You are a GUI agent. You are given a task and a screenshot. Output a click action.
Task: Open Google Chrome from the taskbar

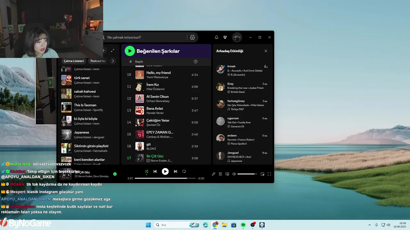pos(215,225)
